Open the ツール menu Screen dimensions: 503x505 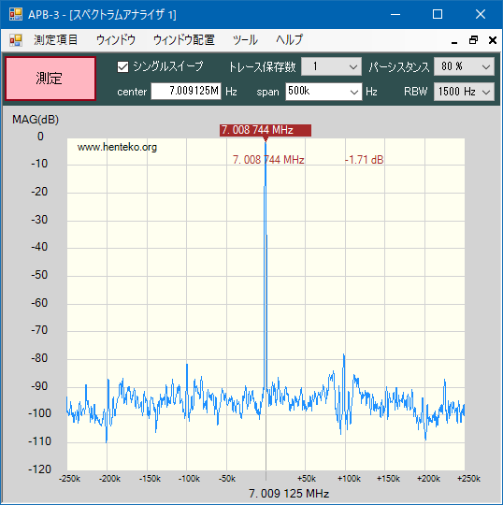245,40
